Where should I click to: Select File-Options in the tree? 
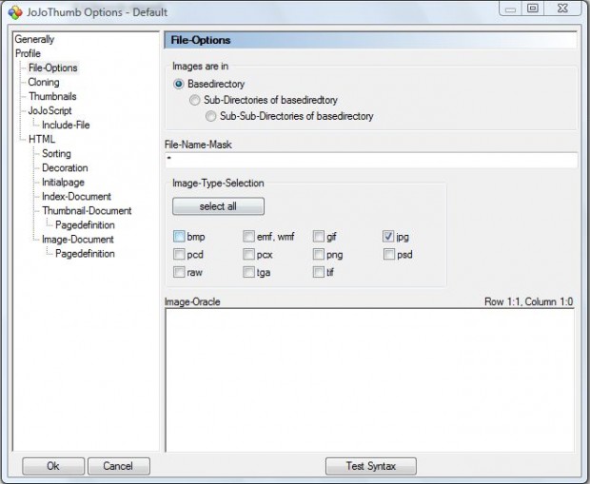point(53,68)
